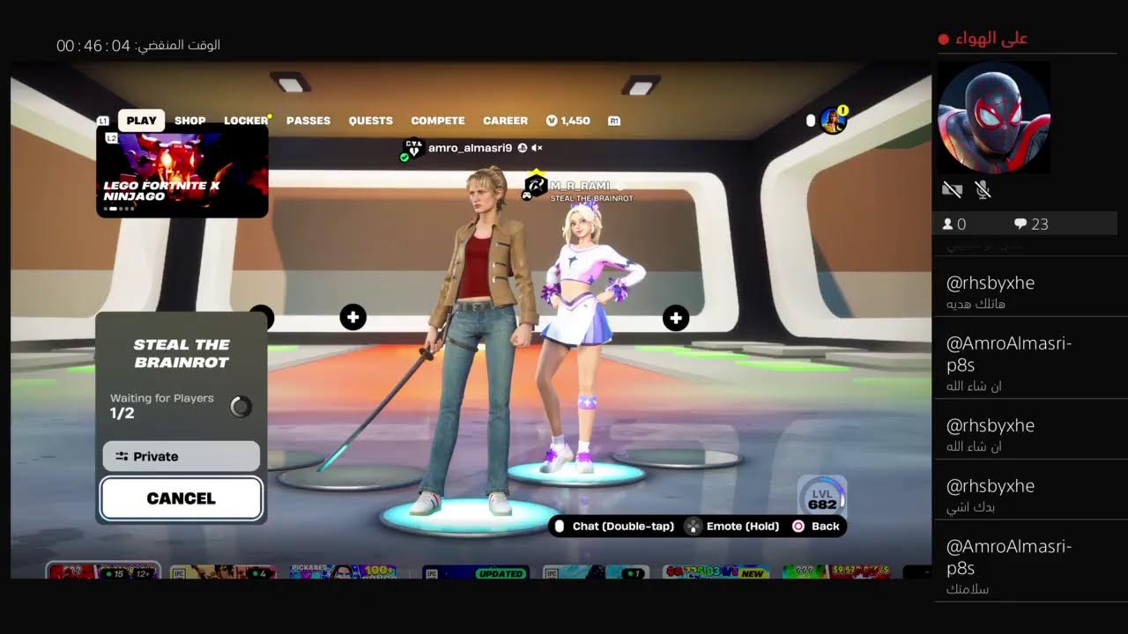Switch to the SHOP tab
The image size is (1128, 634).
tap(190, 121)
